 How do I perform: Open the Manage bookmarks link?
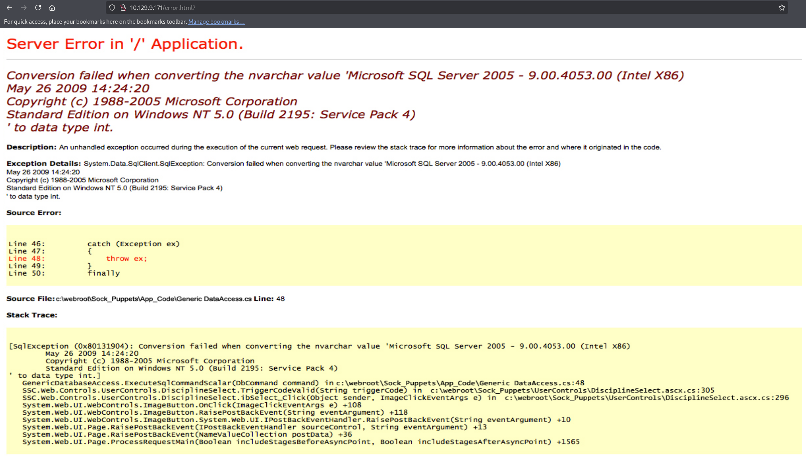(x=216, y=22)
